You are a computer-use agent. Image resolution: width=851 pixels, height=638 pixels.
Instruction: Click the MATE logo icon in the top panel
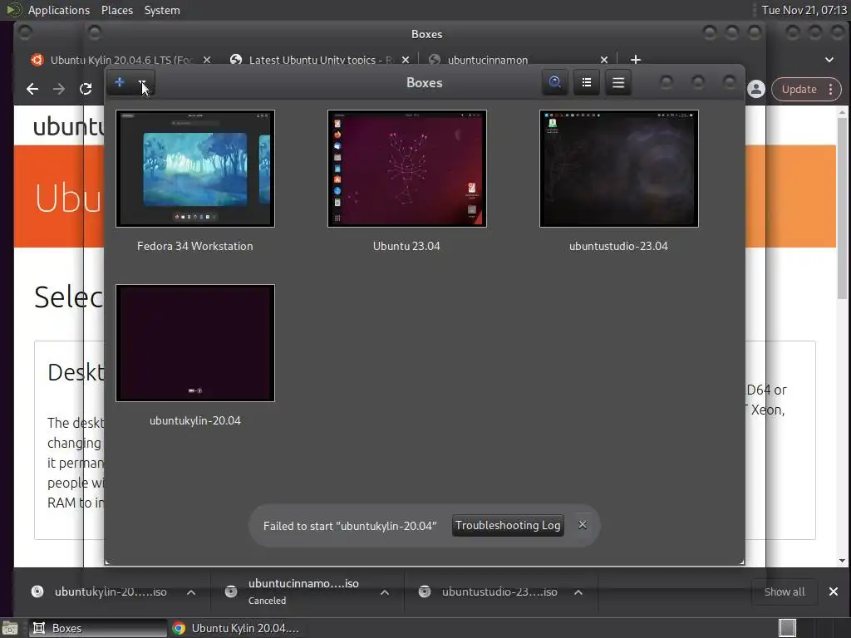tap(13, 10)
